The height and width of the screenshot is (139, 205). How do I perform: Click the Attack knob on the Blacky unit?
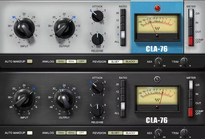[x=97, y=88]
